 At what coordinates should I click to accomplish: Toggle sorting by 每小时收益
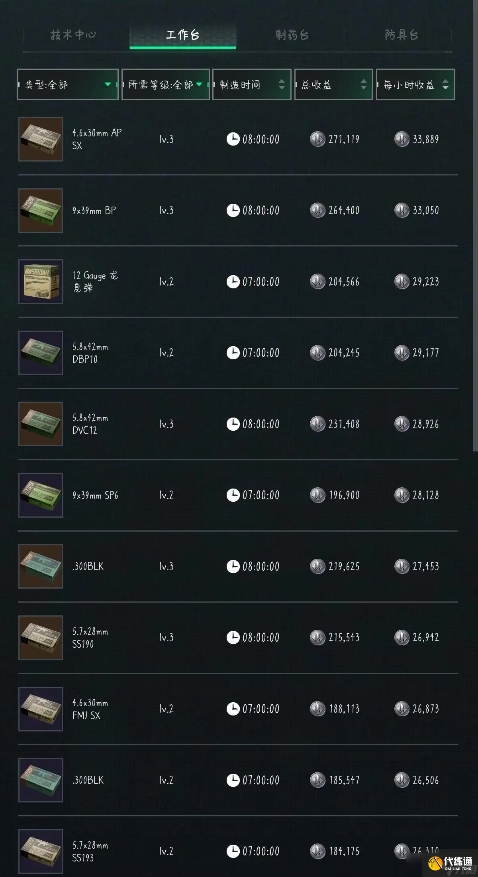pos(415,85)
